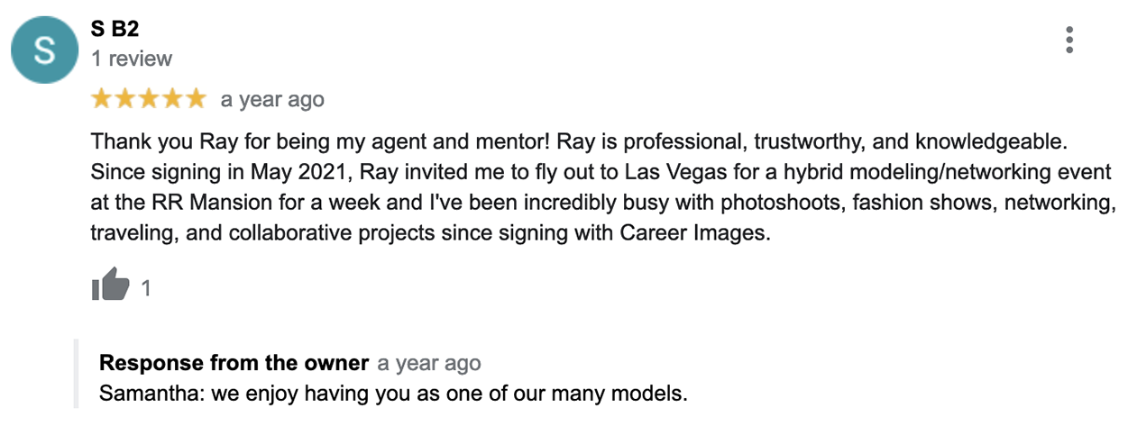Click the grey bar beside owner response
The image size is (1128, 426).
click(77, 375)
